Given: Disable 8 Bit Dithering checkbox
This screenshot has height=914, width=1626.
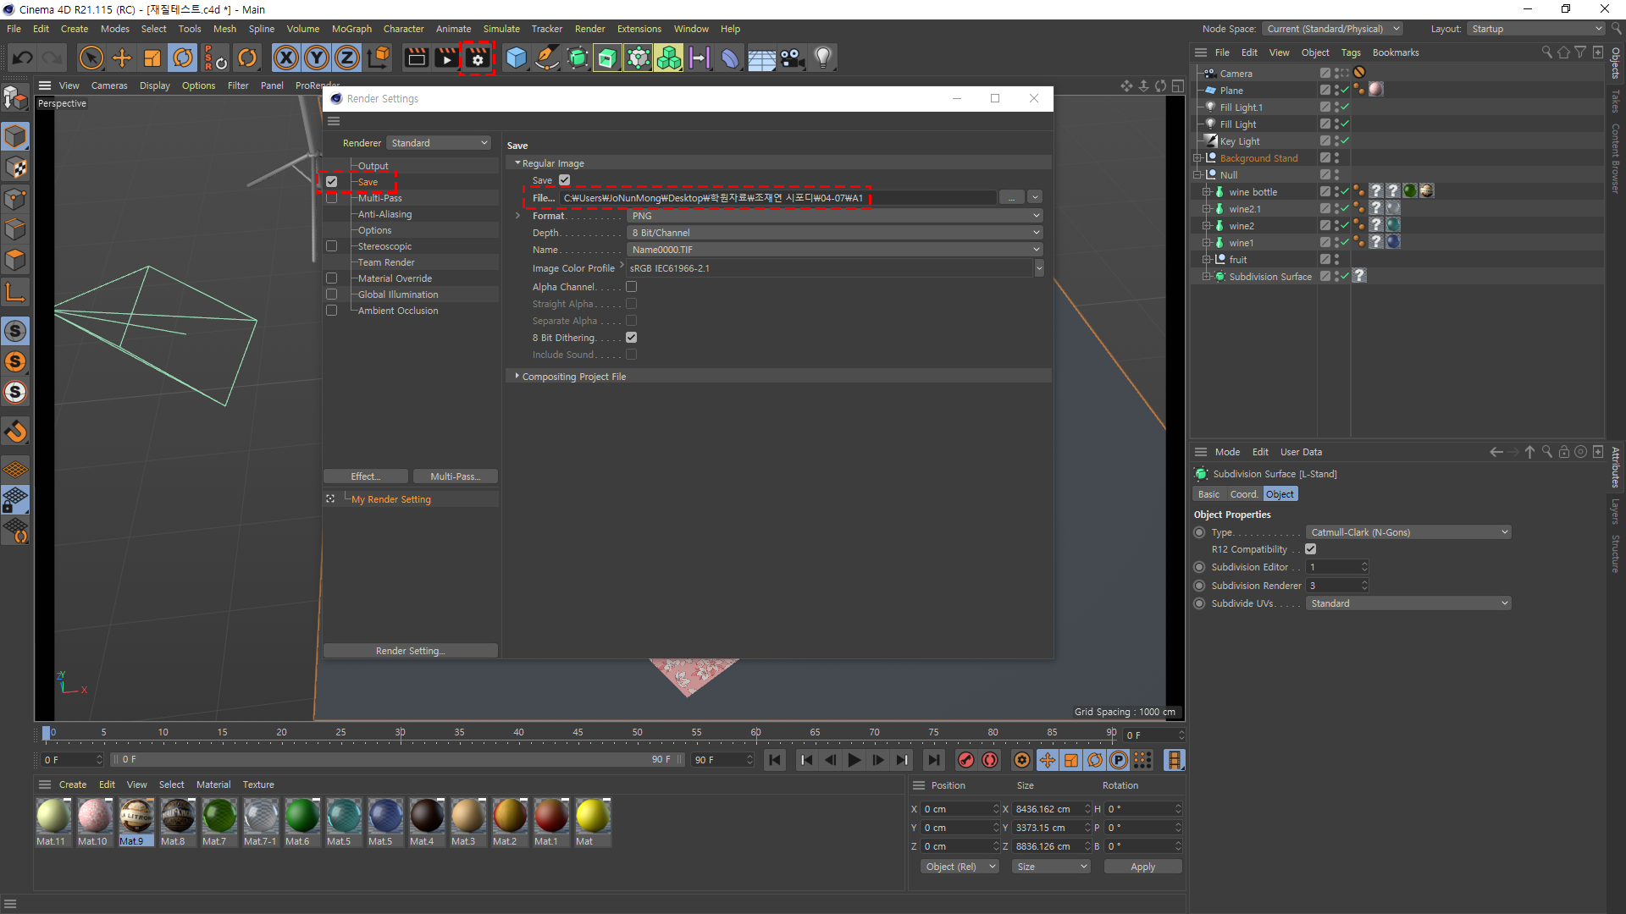Looking at the screenshot, I should tap(631, 338).
